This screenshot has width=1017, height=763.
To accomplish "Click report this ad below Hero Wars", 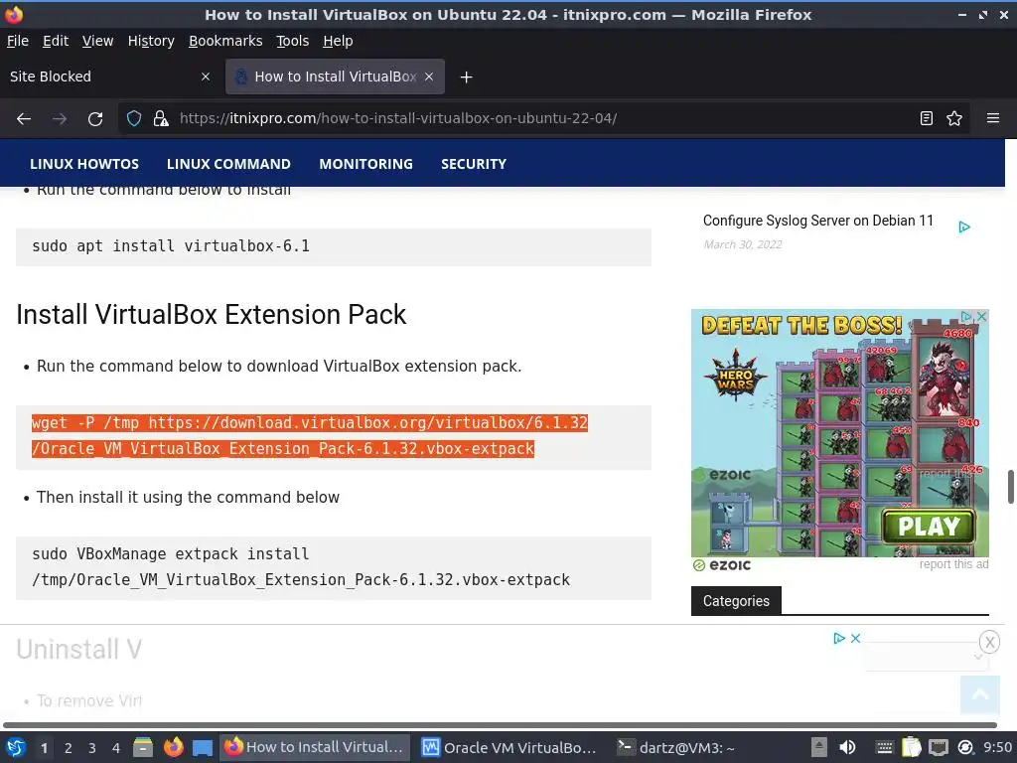I will 953,564.
